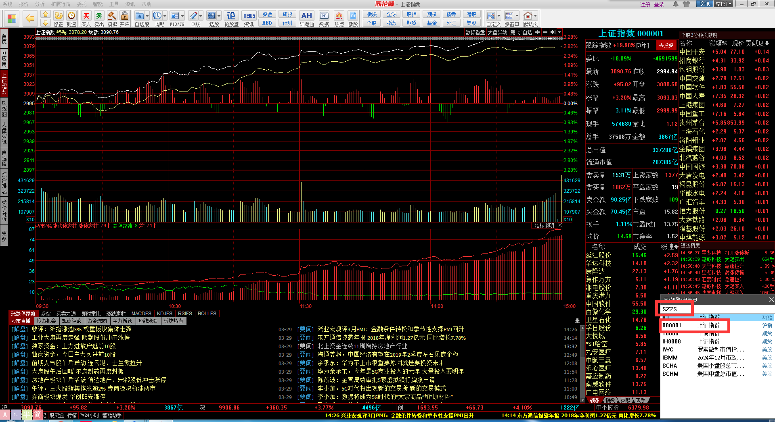This screenshot has width=775, height=422.
Task: Open the 选股 stock screener icon
Action: tap(211, 16)
